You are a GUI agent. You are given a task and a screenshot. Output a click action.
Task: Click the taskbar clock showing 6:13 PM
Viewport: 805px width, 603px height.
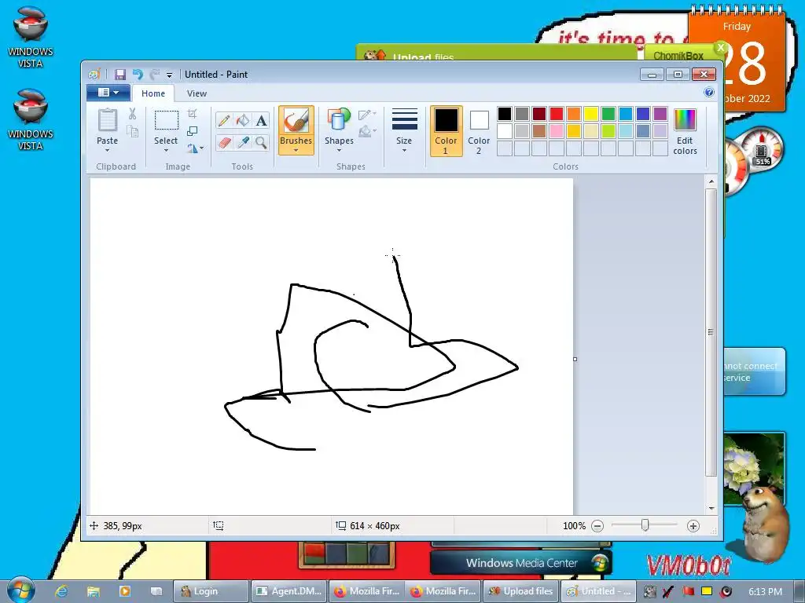click(766, 591)
